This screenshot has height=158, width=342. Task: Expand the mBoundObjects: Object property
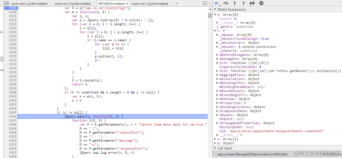218,91
